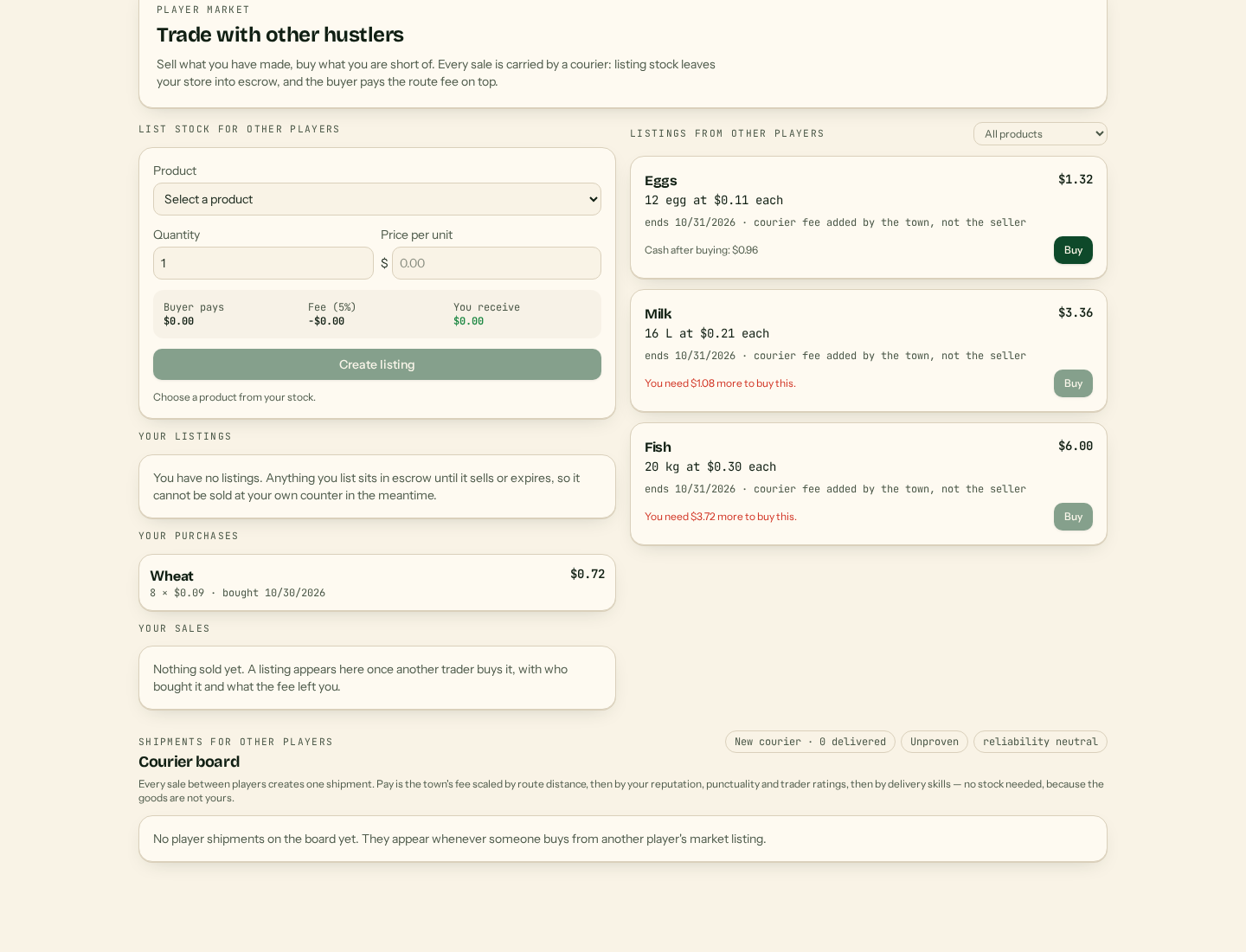Focus the Price per unit field
1246x952 pixels.
pos(497,263)
